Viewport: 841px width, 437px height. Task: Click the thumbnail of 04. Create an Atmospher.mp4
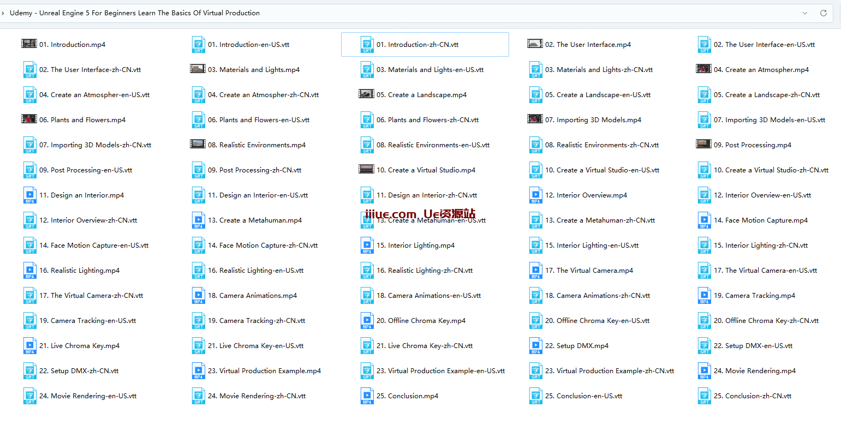tap(704, 69)
